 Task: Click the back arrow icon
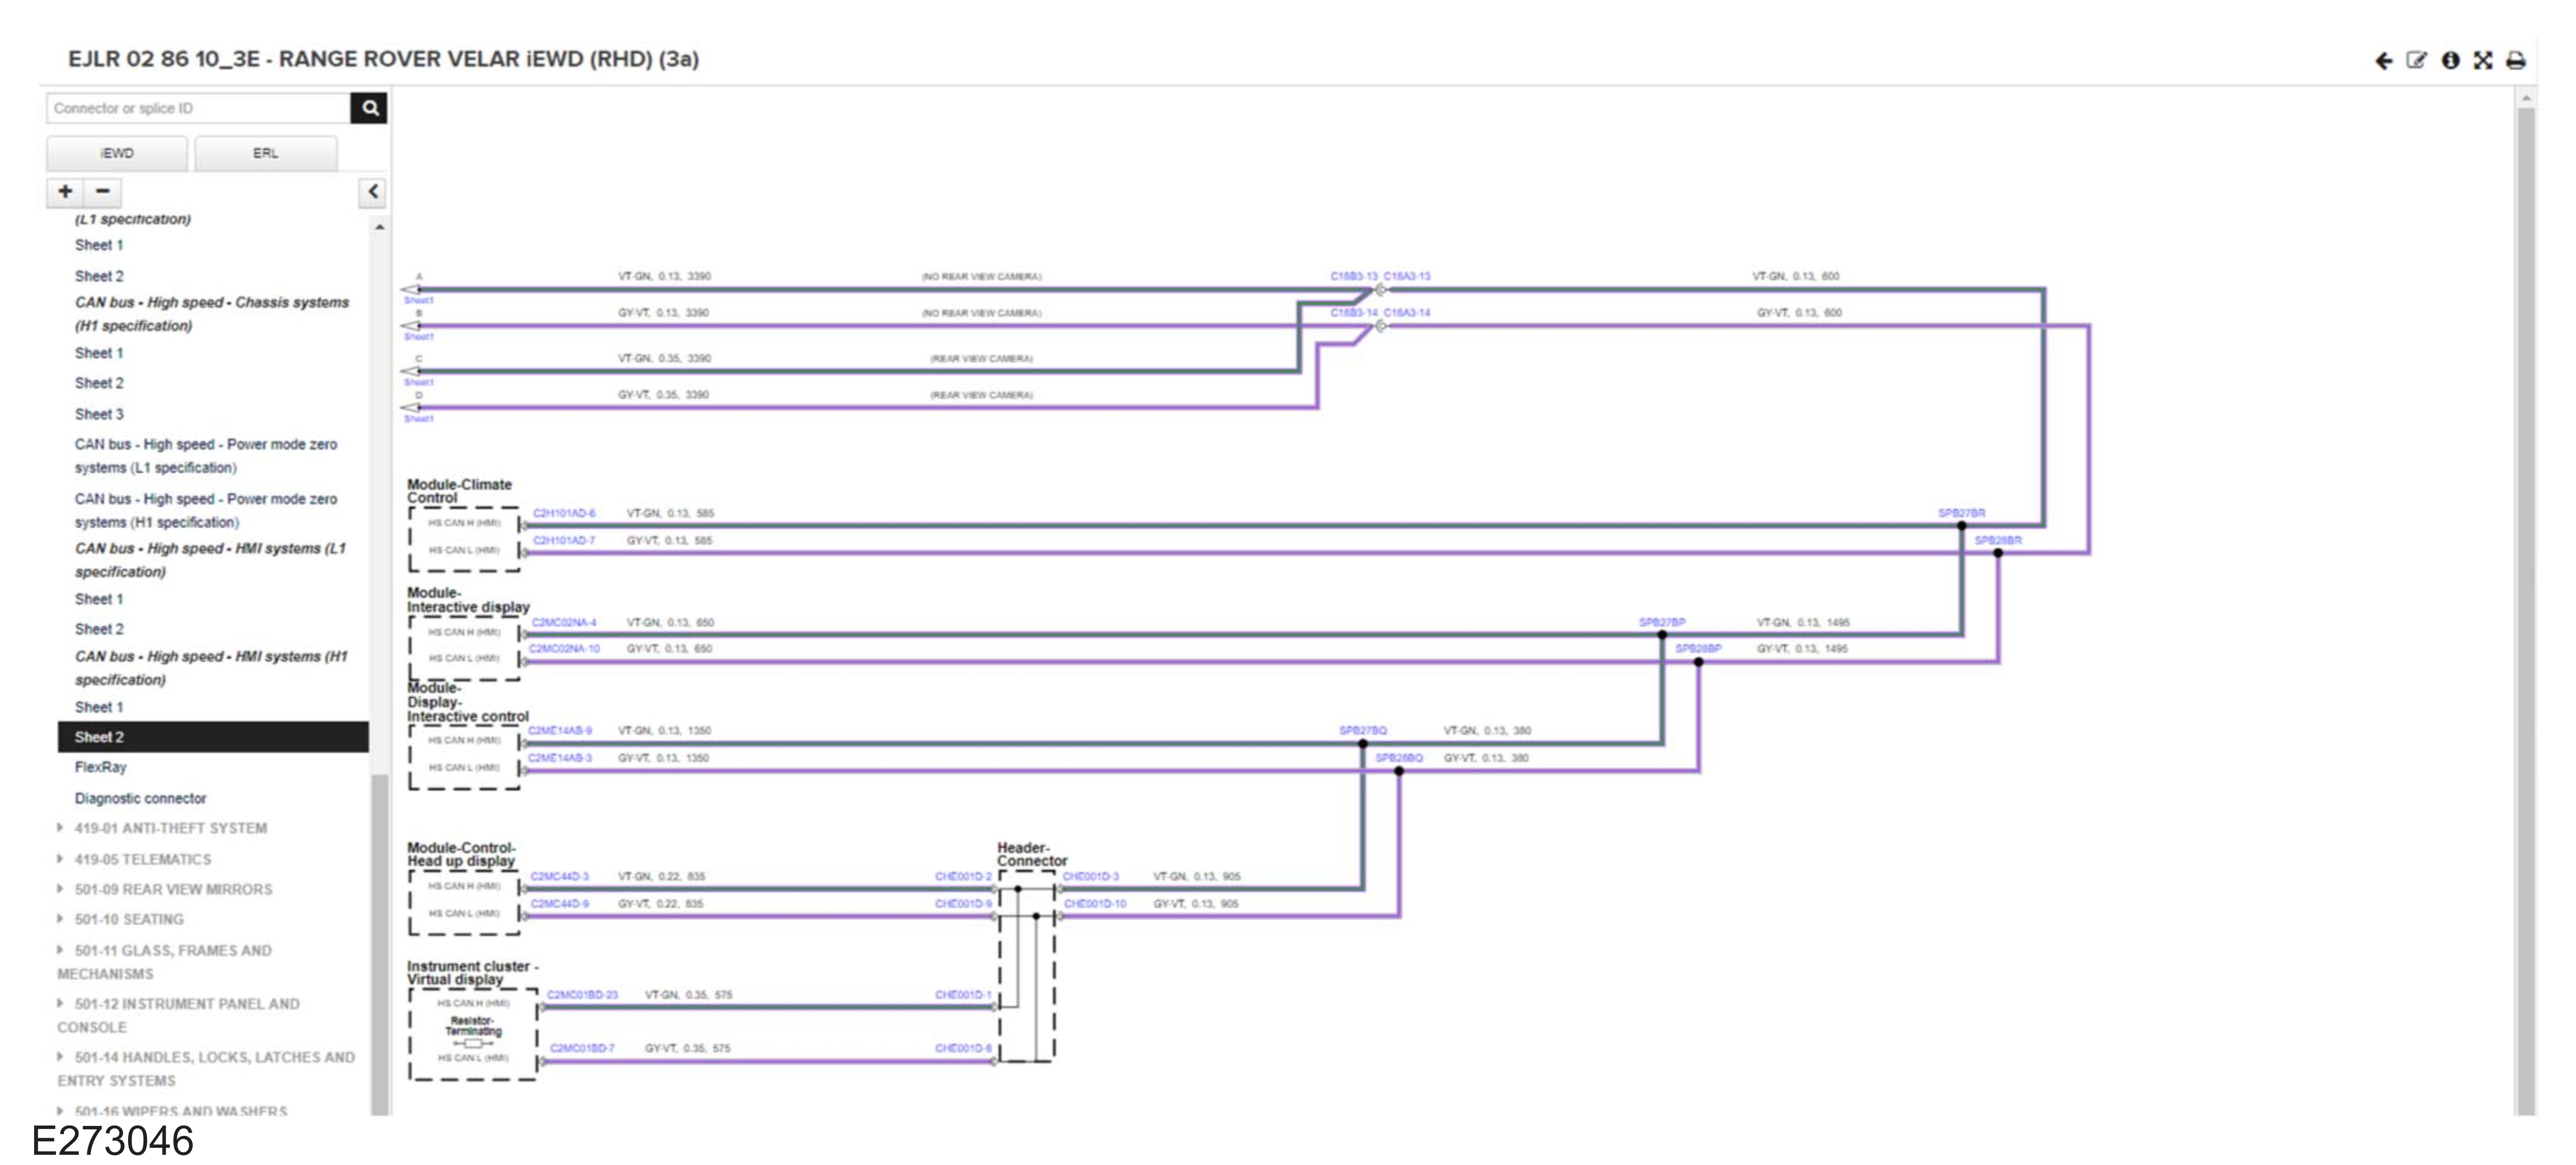(2383, 61)
